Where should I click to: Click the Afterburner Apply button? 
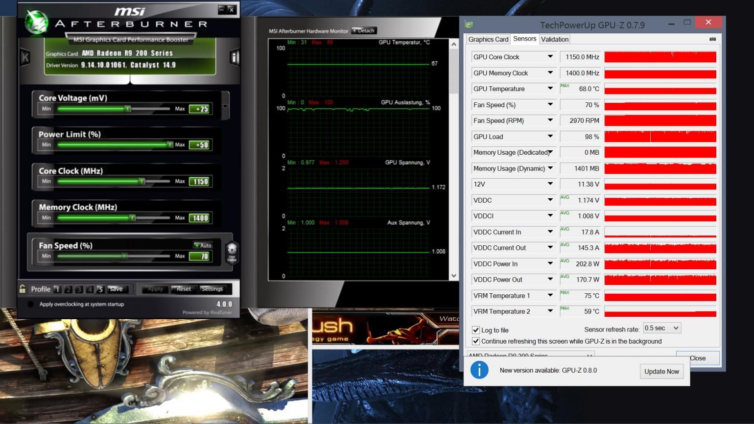(155, 289)
